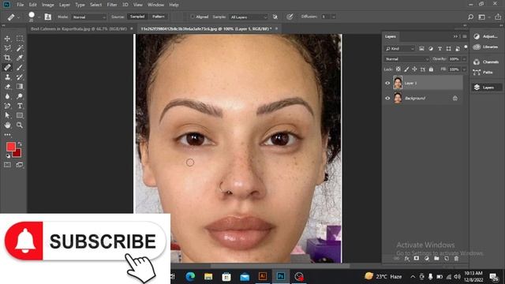Open the Fill slider dropdown
This screenshot has width=505, height=284.
coord(464,69)
